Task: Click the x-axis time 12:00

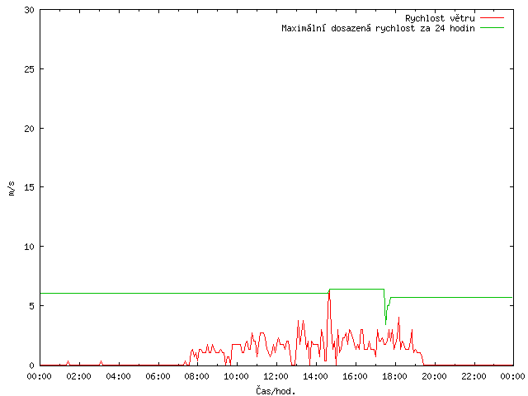Action: pyautogui.click(x=276, y=376)
